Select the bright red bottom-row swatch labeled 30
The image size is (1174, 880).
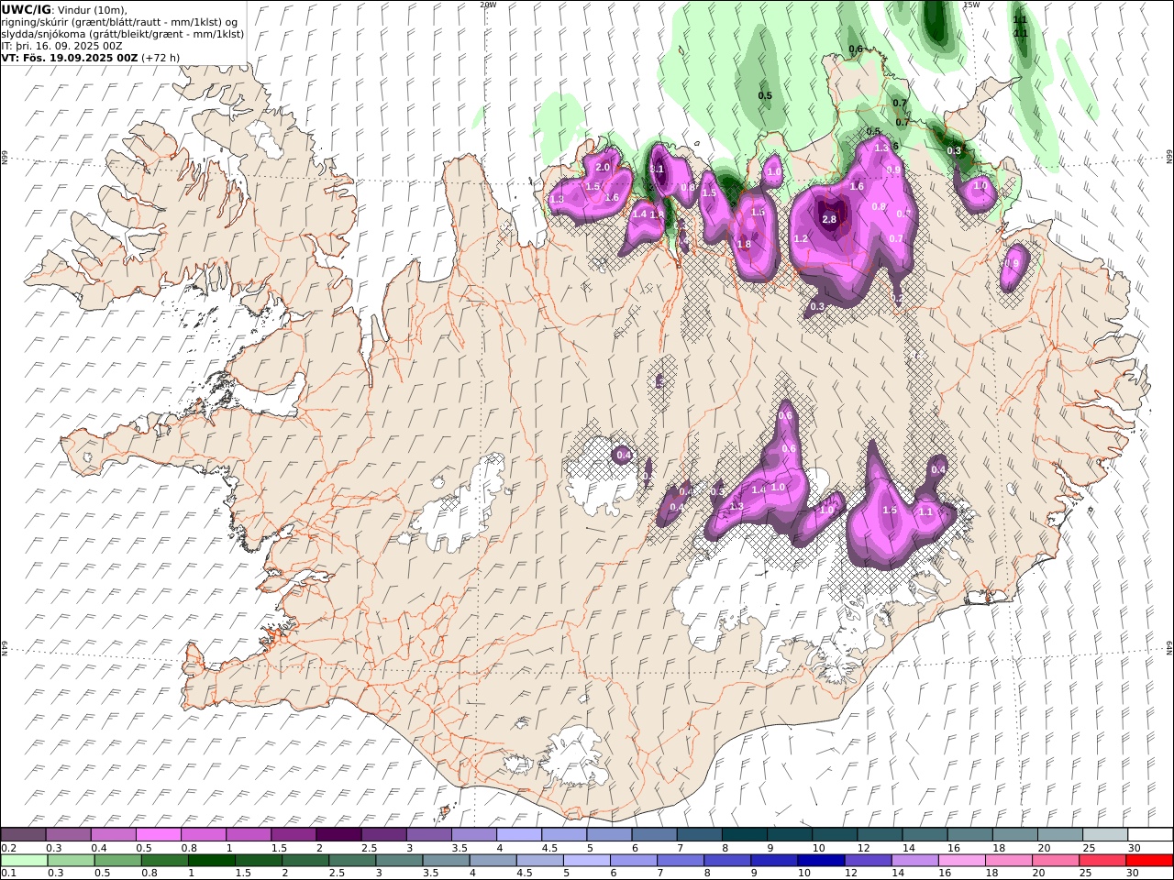(x=1149, y=860)
